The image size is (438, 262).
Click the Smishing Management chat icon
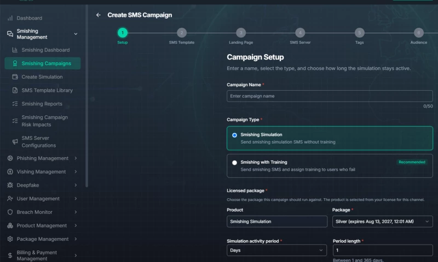click(10, 34)
